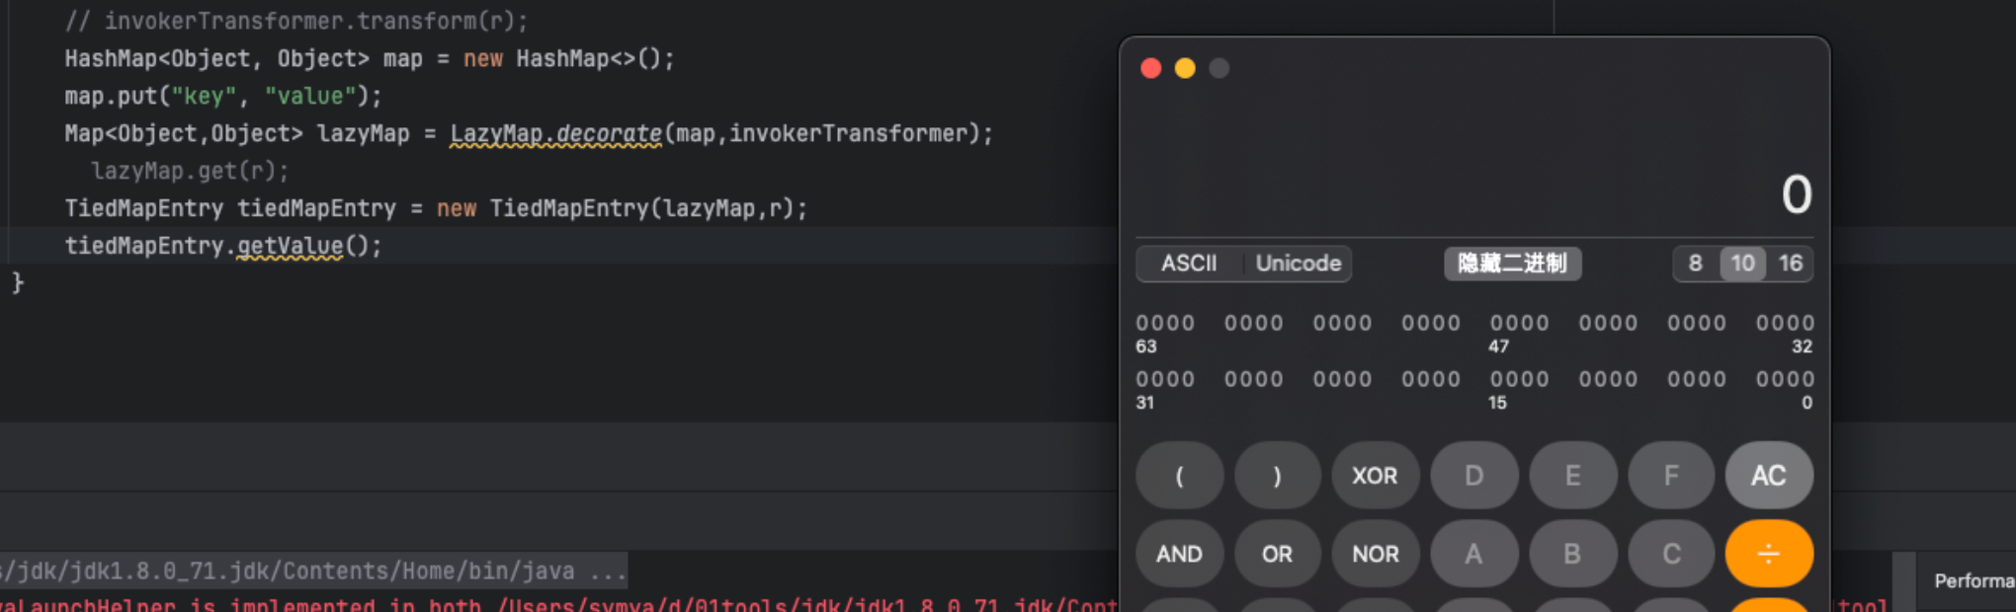Click the close parenthesis key

point(1277,476)
